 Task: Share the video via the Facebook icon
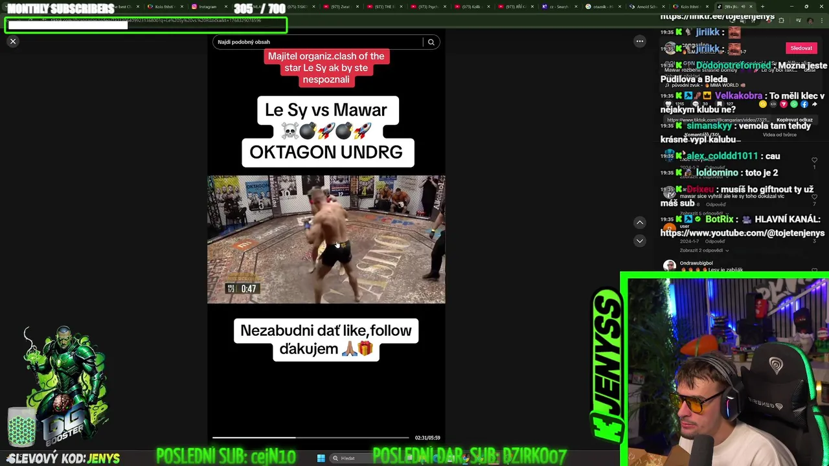pyautogui.click(x=804, y=104)
